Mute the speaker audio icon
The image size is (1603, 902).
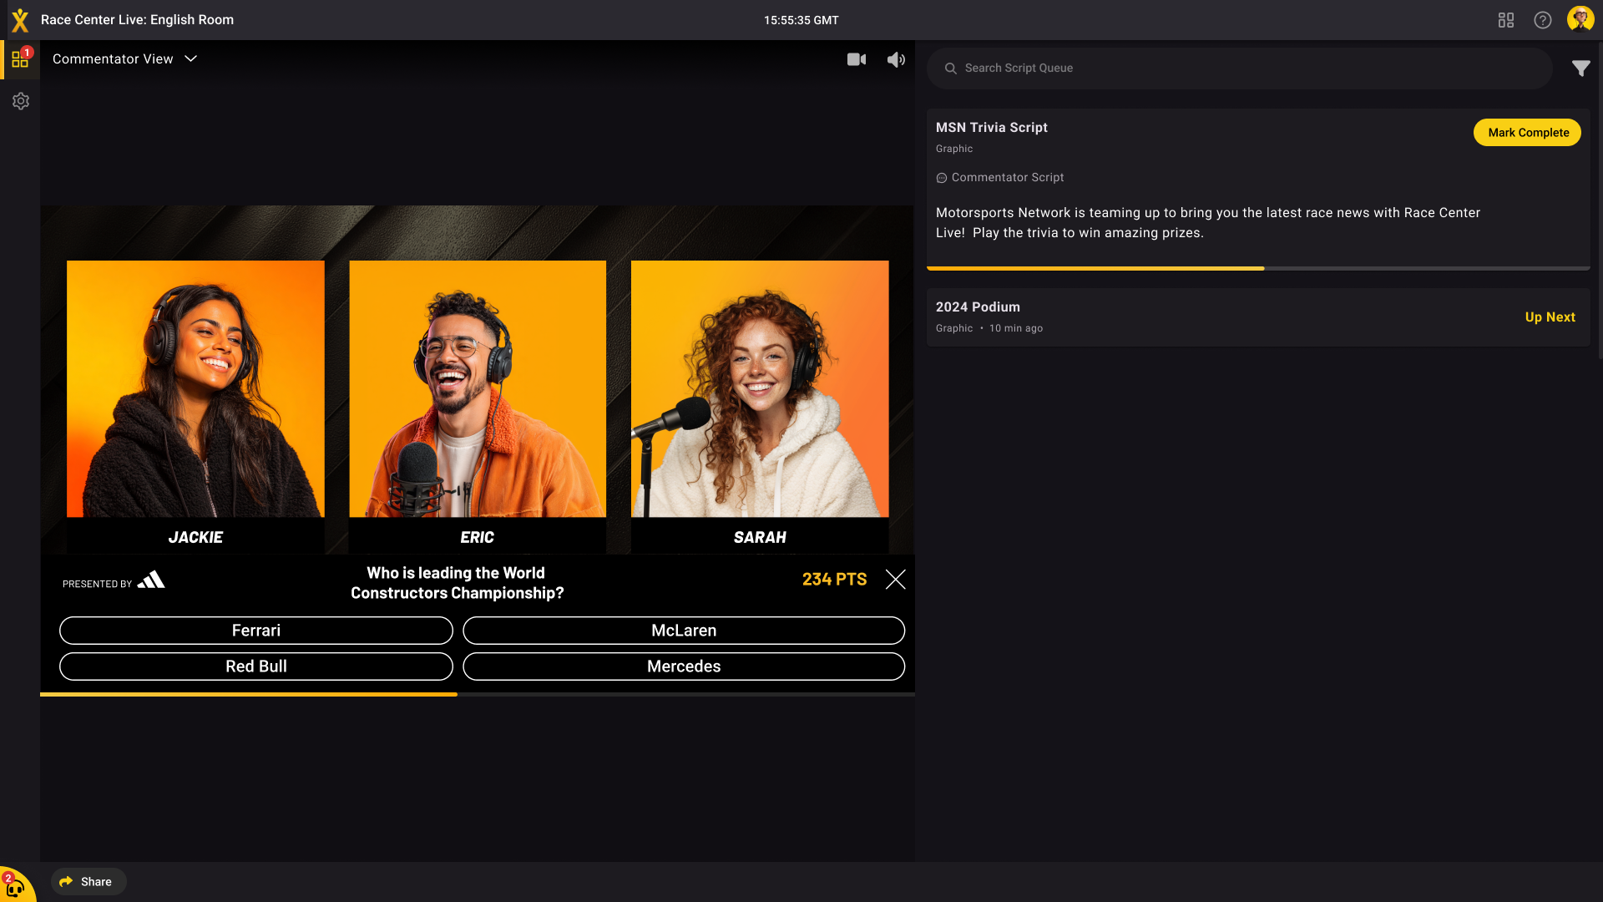coord(896,59)
